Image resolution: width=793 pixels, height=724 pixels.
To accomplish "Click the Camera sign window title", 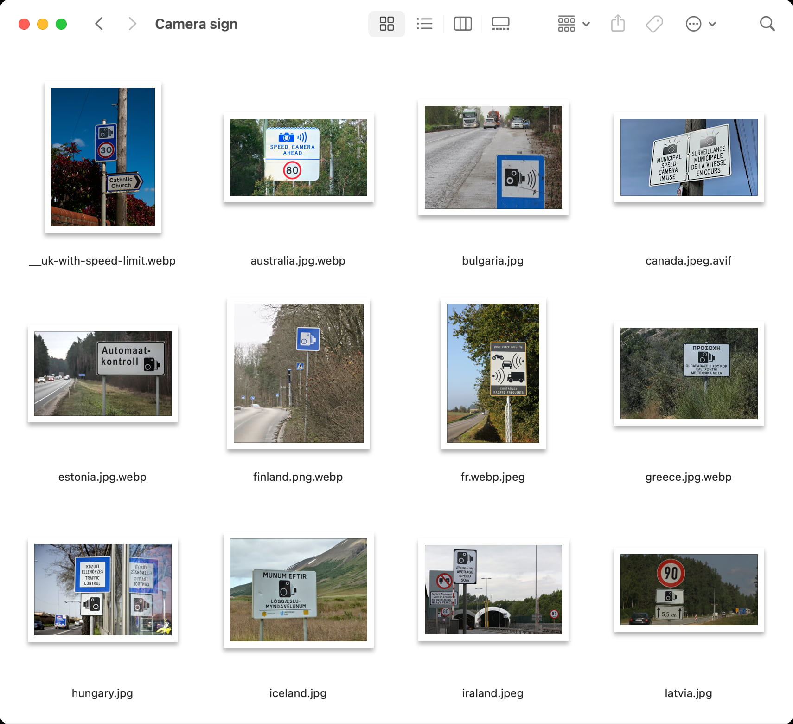I will pyautogui.click(x=196, y=24).
